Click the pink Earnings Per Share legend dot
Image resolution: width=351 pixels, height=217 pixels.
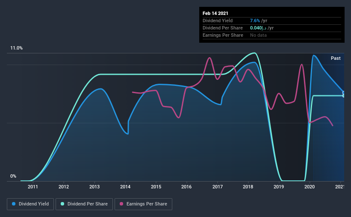[121, 204]
